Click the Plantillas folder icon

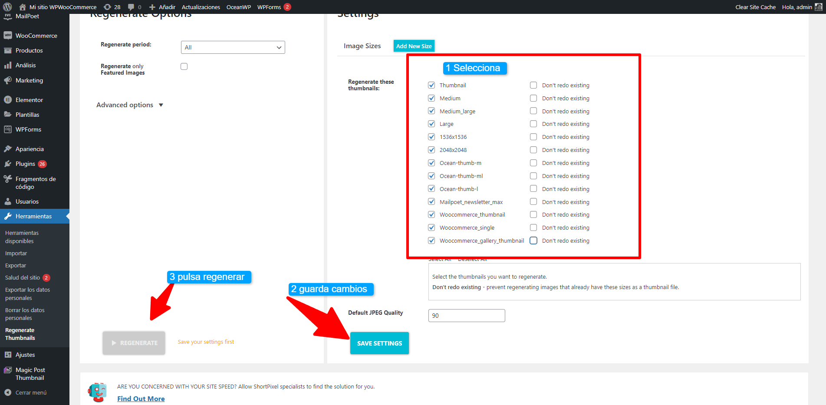click(8, 115)
